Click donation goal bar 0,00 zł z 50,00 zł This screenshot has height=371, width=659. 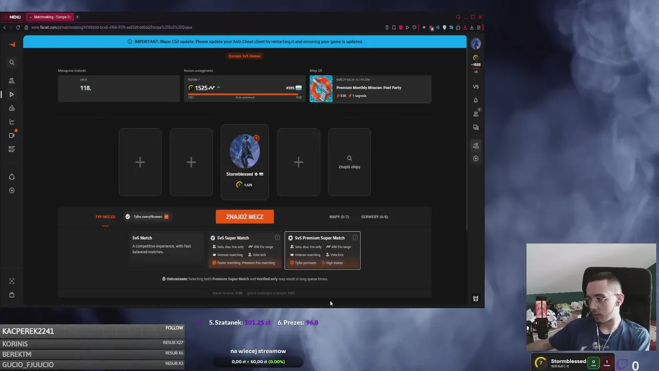pos(258,362)
